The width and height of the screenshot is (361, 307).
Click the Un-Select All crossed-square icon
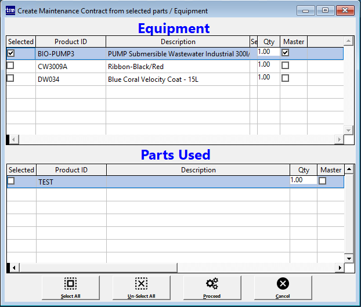tap(141, 284)
